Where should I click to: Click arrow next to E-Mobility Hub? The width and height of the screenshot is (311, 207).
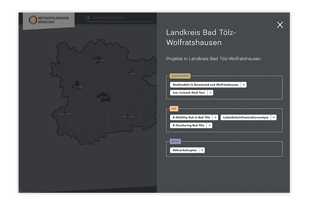click(215, 117)
